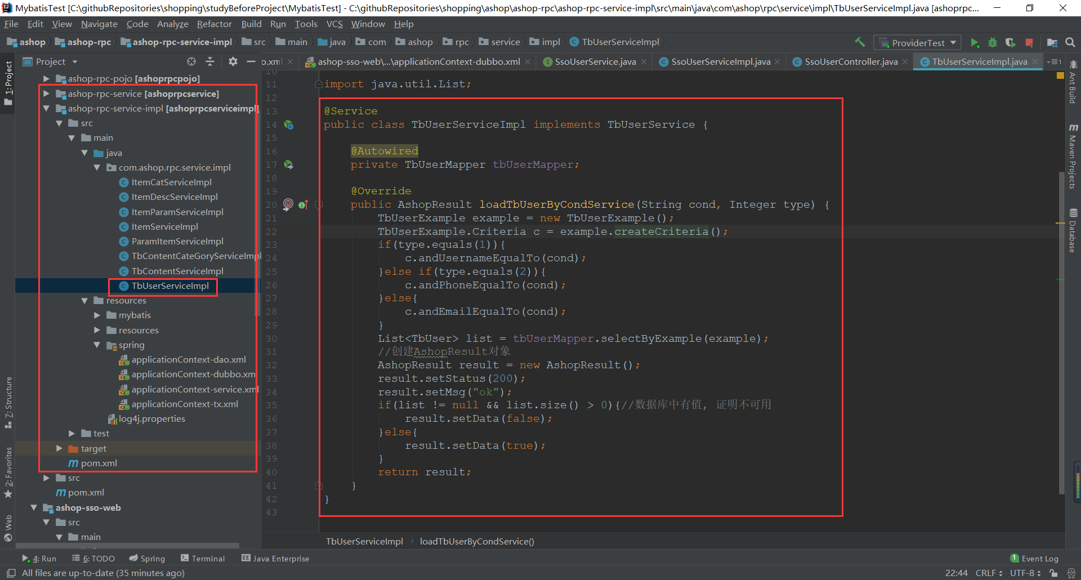Image resolution: width=1081 pixels, height=580 pixels.
Task: Open the Navigate menu
Action: [99, 24]
